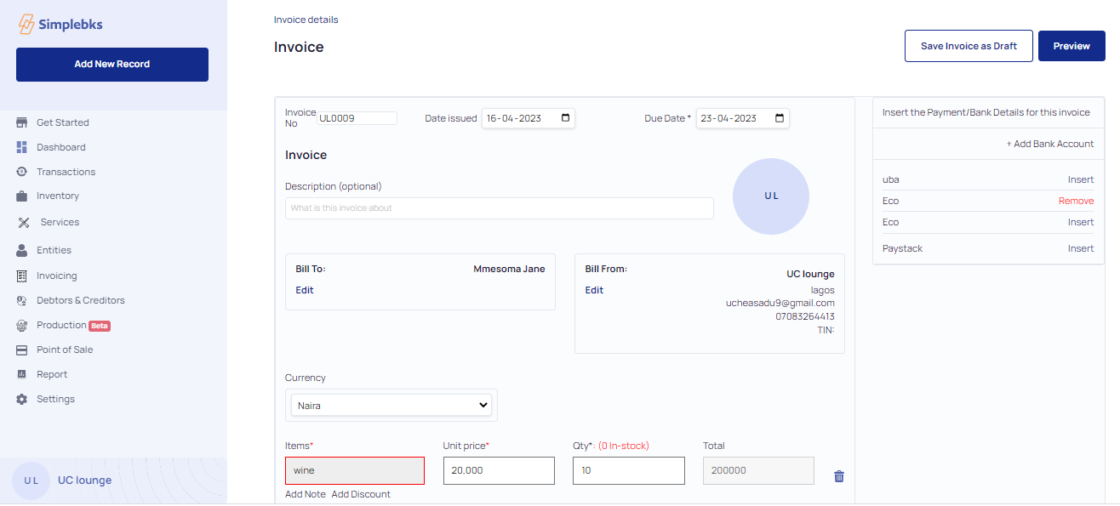Open Services menu item

coord(60,222)
